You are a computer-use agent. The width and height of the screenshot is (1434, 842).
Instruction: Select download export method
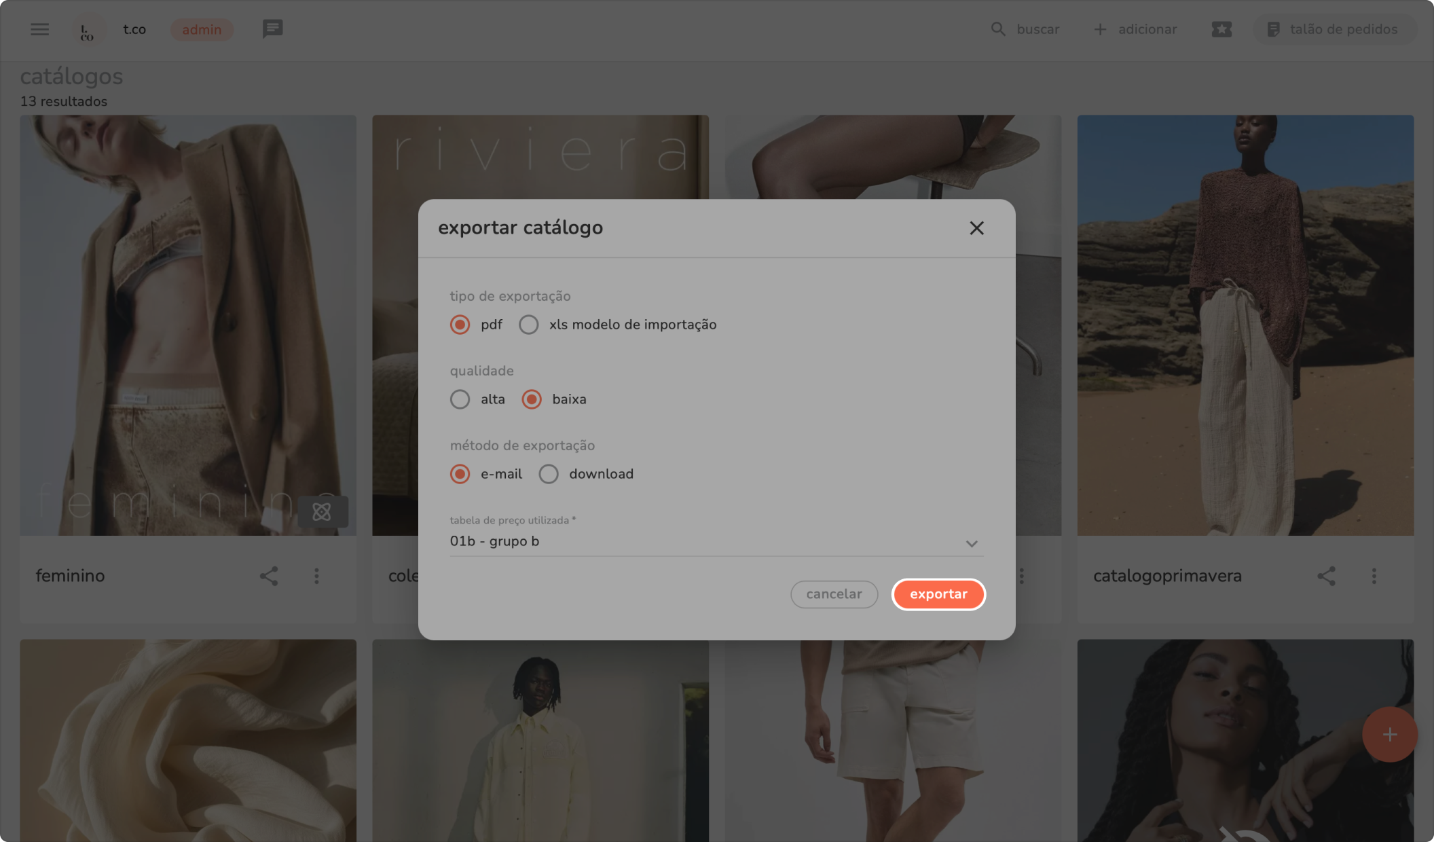tap(549, 474)
